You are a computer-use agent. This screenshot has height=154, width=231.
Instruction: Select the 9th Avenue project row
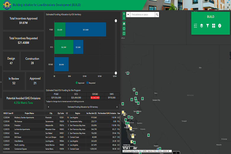61,122
